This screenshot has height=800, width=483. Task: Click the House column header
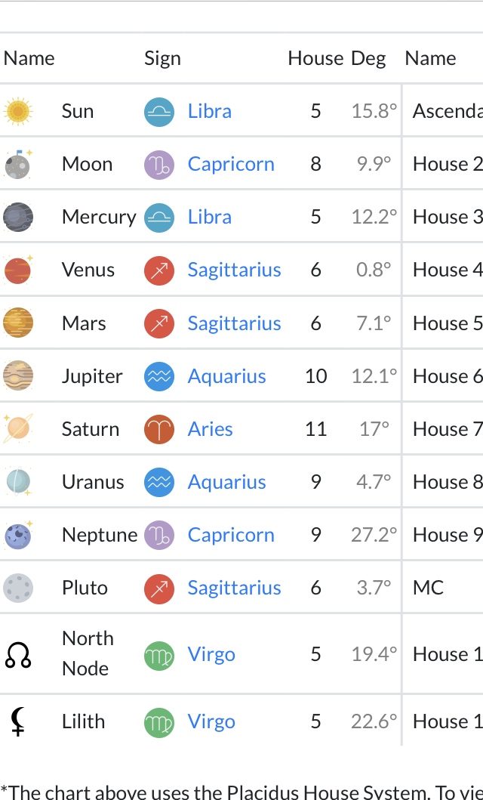[x=315, y=58]
